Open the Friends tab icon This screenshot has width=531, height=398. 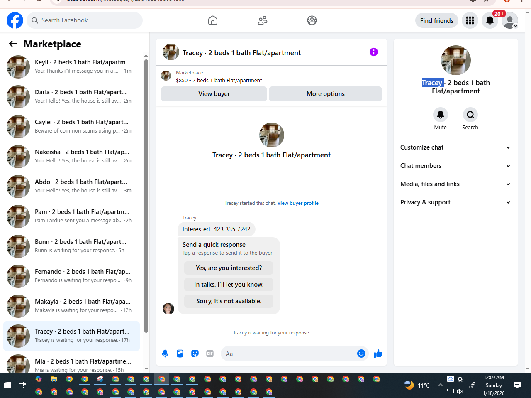click(263, 20)
